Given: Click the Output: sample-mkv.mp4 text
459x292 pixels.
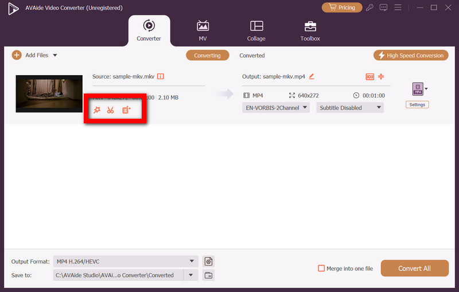Looking at the screenshot, I should pyautogui.click(x=274, y=76).
